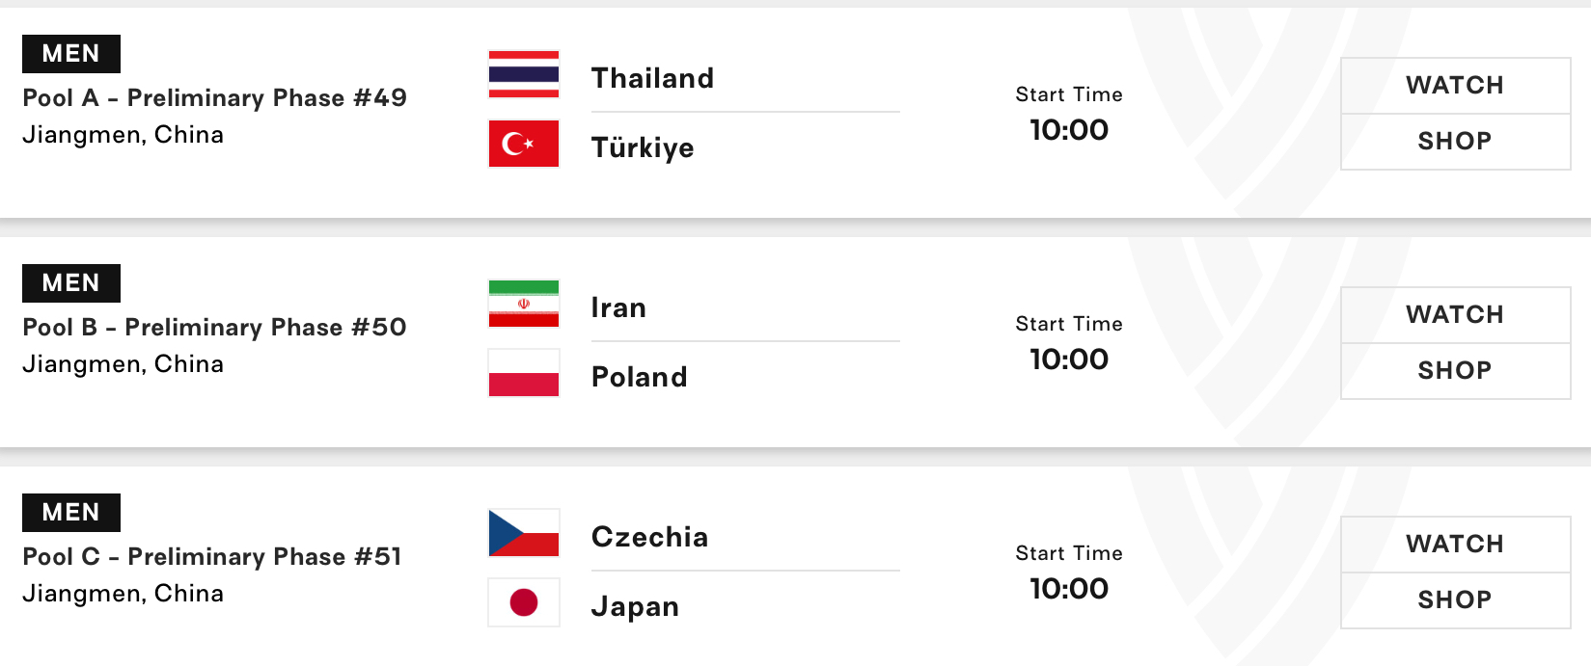Open Pool C - Preliminary Phase #51 details
This screenshot has height=666, width=1591.
211,557
